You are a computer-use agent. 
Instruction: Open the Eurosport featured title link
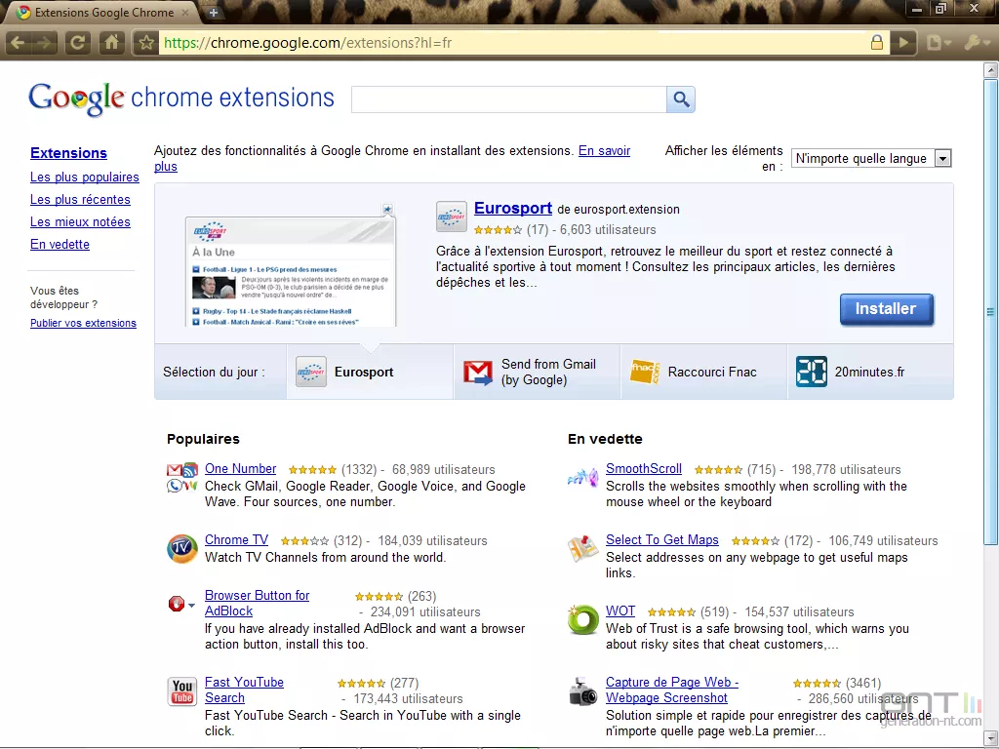click(x=513, y=209)
